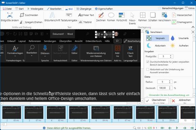This screenshot has height=130, width=196.
Task: Add a Titelbild frame
Action: coord(85,22)
